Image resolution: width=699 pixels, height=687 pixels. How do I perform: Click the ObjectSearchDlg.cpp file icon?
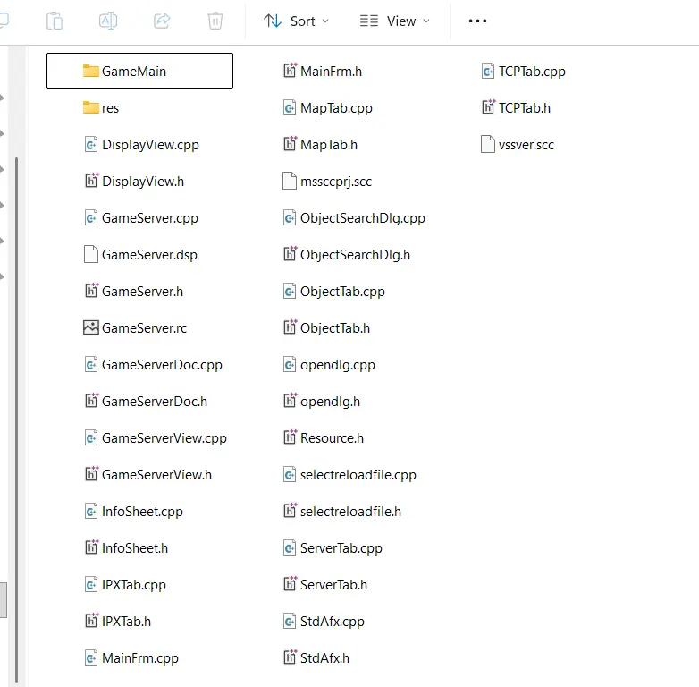[x=290, y=217]
